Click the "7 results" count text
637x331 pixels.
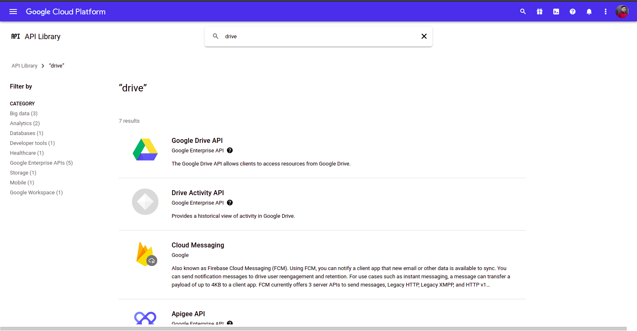(129, 121)
